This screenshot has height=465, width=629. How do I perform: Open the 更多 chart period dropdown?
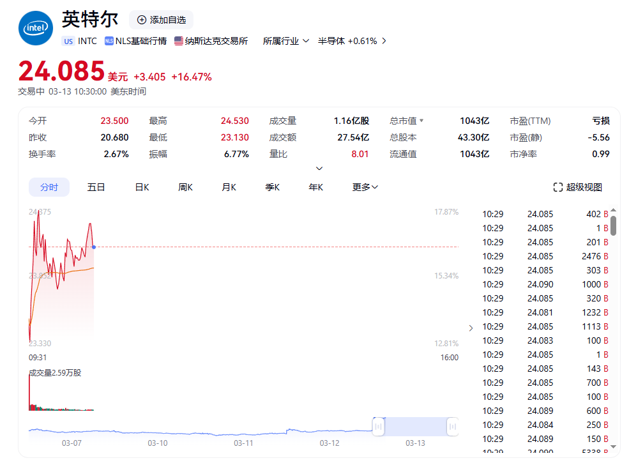tap(365, 187)
